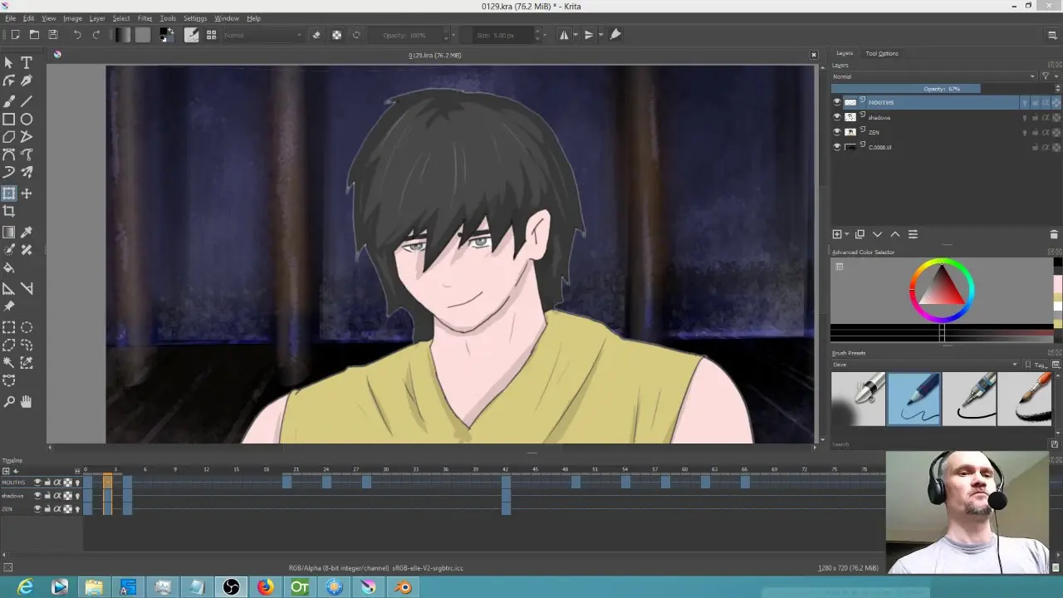This screenshot has height=598, width=1063.
Task: Undo last action in toolbar
Action: [x=77, y=35]
